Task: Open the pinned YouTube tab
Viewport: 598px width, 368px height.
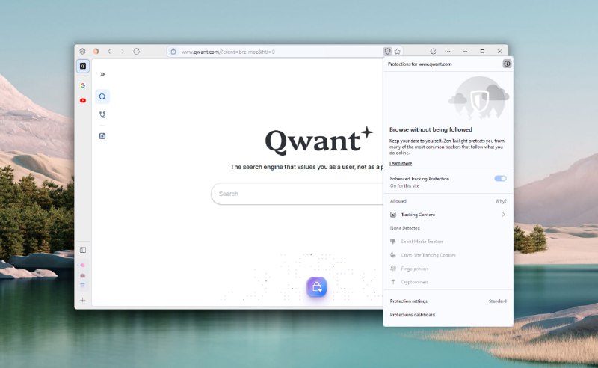Action: click(x=83, y=100)
